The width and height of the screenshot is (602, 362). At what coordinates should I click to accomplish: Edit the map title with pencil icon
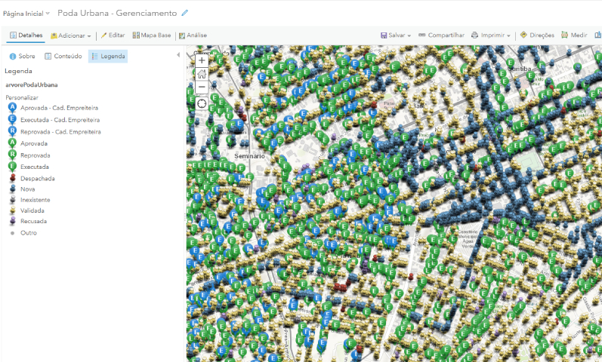[x=185, y=13]
